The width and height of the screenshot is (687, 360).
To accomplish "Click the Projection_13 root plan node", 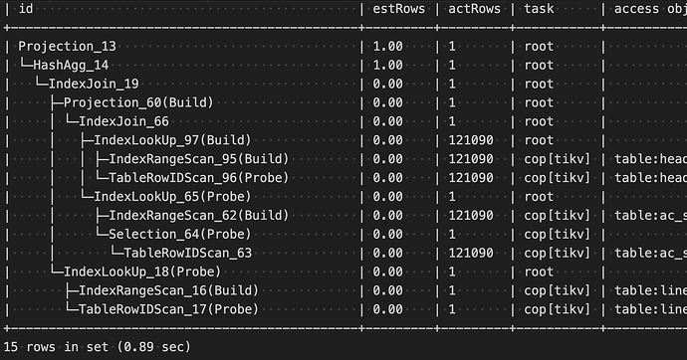I will click(67, 47).
